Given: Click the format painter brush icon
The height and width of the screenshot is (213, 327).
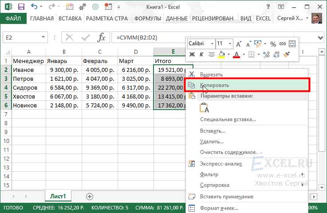Looking at the screenshot, I should [x=287, y=55].
